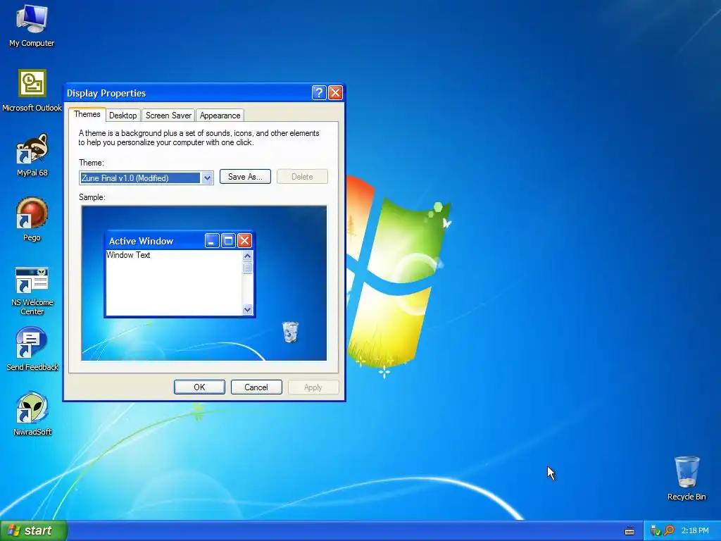Select the Send Feedback desktop shortcut
The height and width of the screenshot is (541, 721).
click(32, 349)
